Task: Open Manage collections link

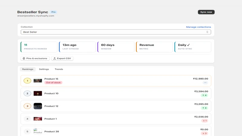Action: pos(198,27)
